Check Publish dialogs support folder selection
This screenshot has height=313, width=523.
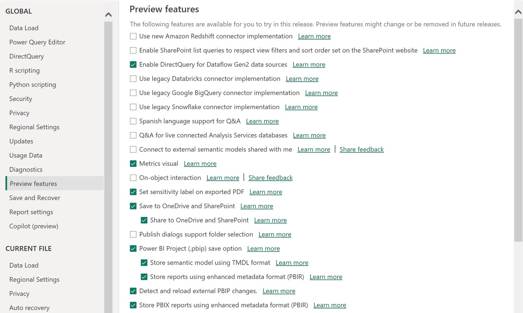(133, 234)
